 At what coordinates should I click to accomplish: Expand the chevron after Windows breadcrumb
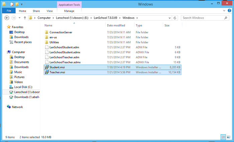pyautogui.click(x=137, y=18)
